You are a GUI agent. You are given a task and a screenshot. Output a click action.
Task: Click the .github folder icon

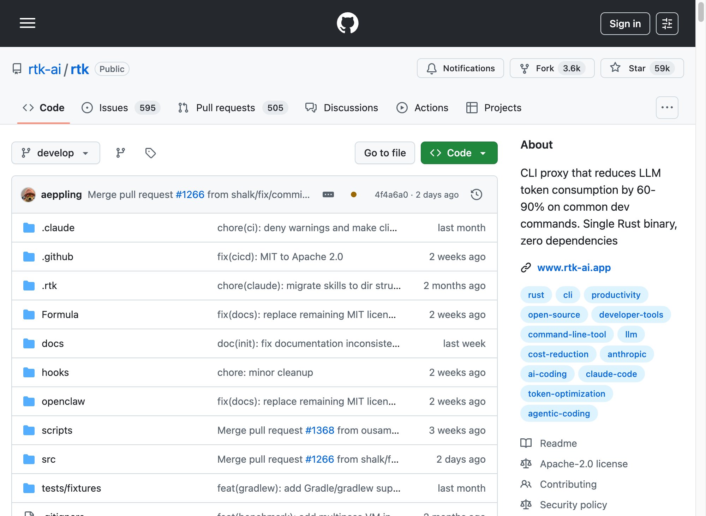click(x=29, y=257)
